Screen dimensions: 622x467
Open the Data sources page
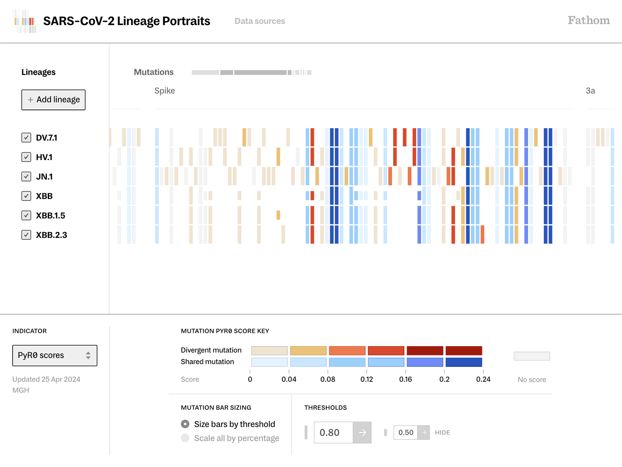coord(260,21)
